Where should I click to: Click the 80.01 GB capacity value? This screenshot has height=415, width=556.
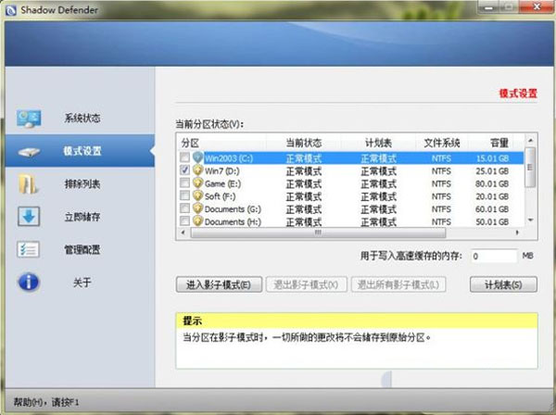[492, 183]
